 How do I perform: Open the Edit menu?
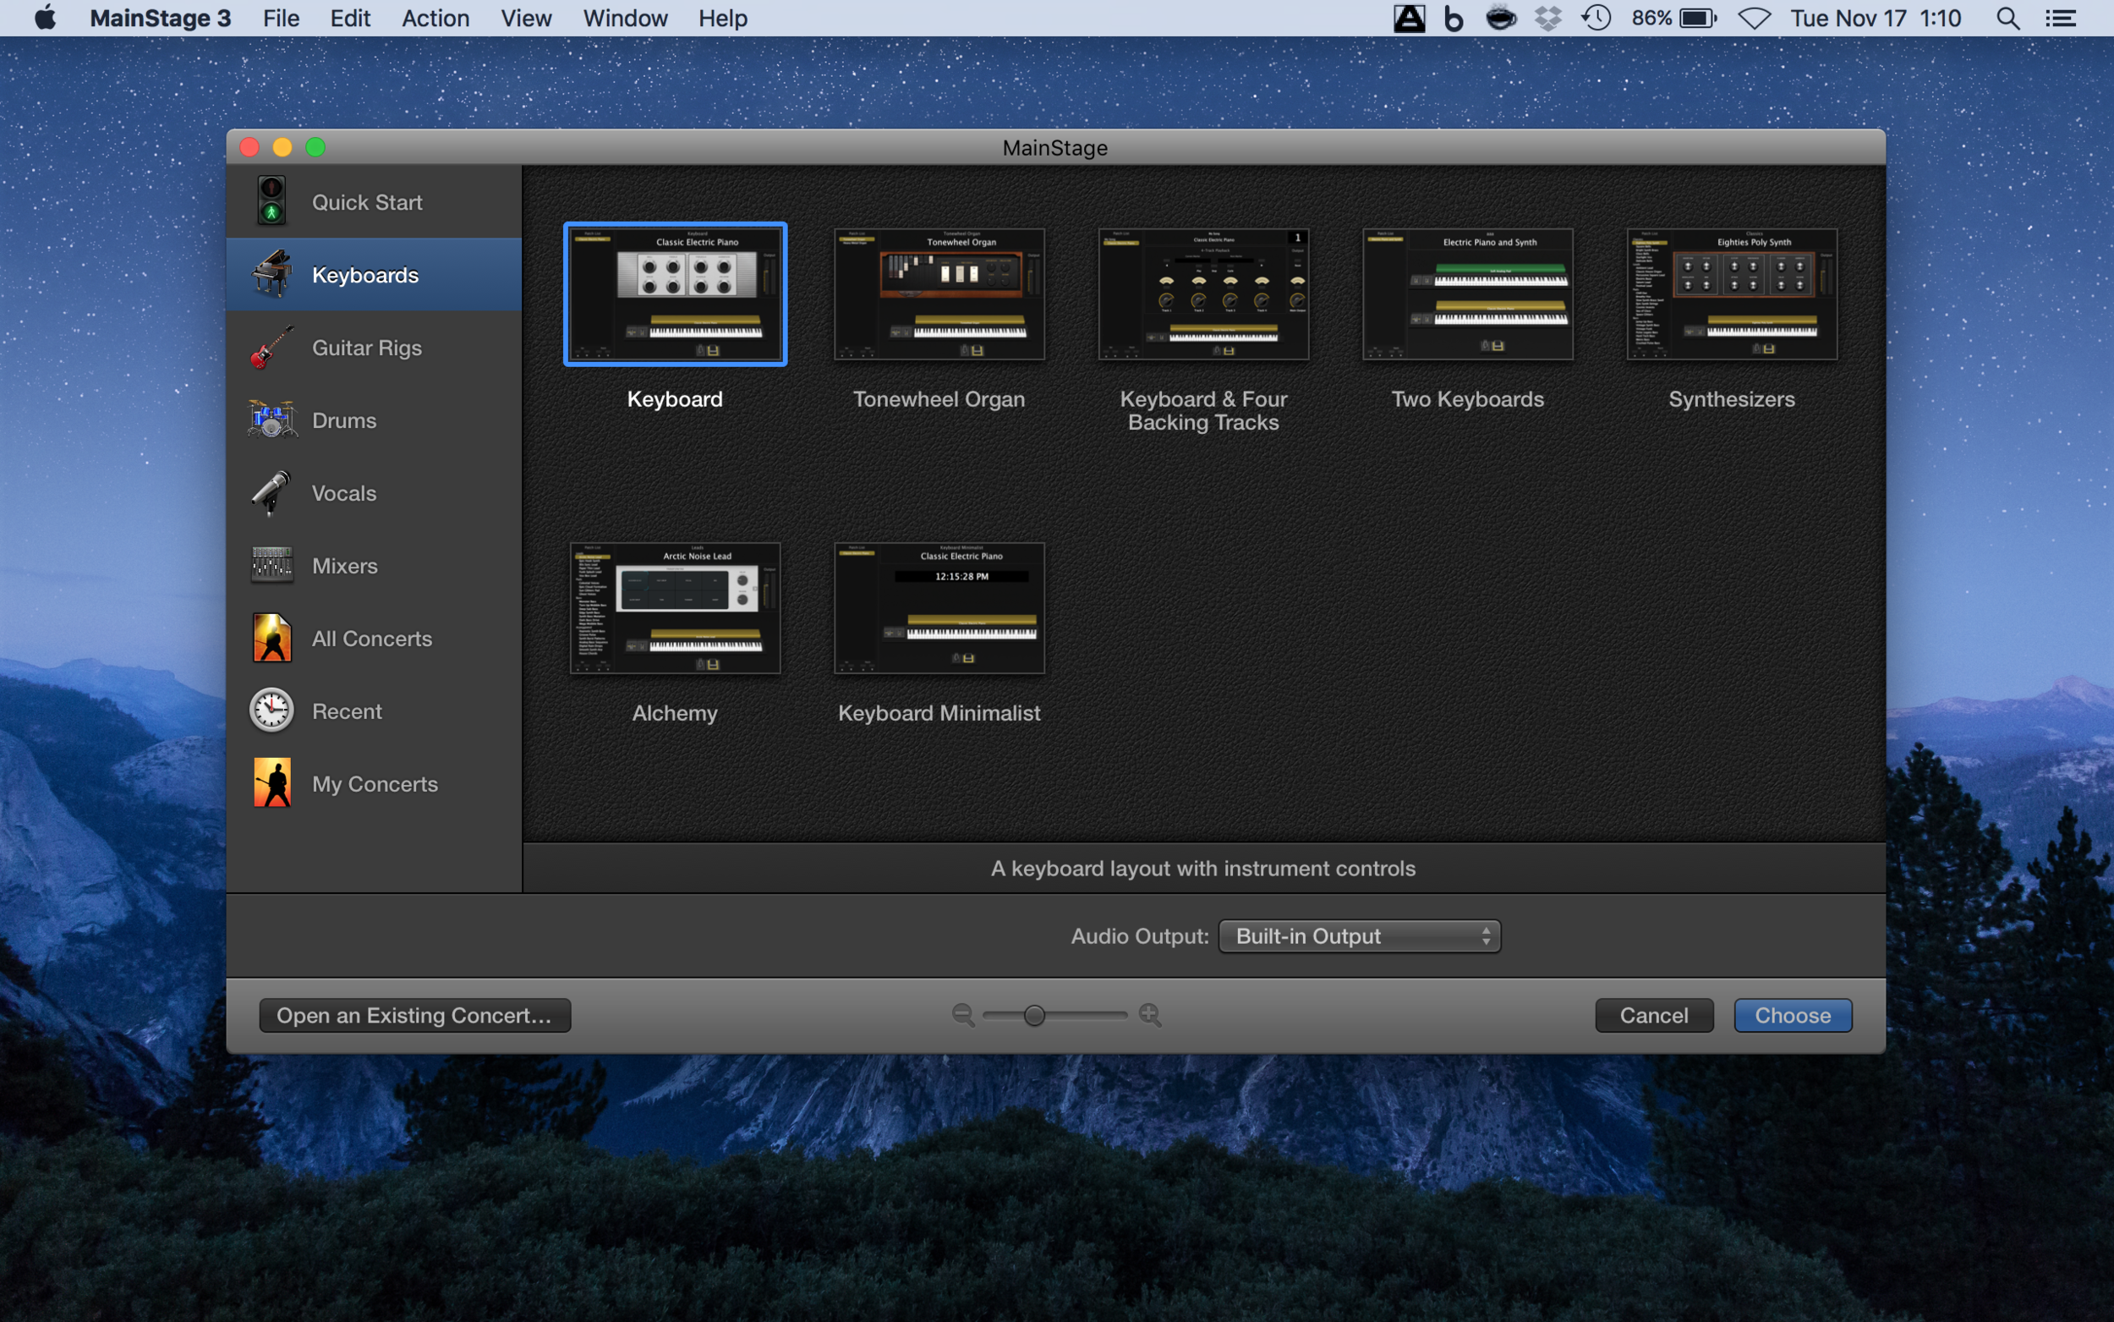(350, 19)
